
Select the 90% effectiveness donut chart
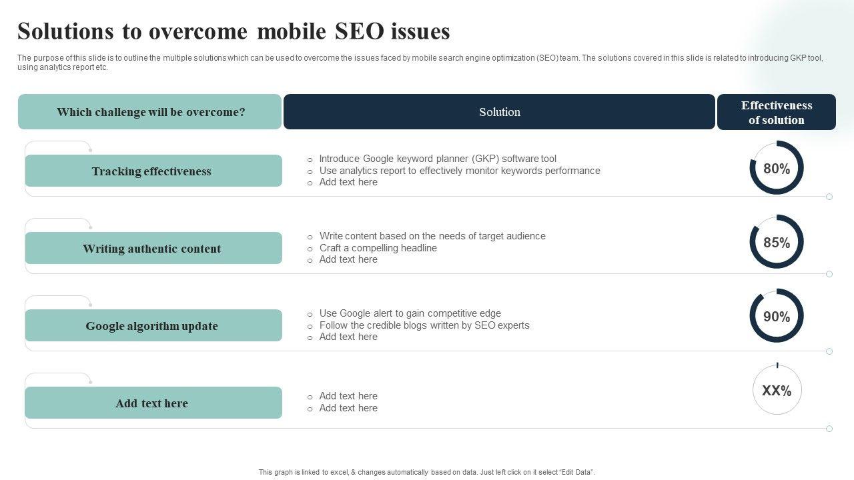click(777, 316)
